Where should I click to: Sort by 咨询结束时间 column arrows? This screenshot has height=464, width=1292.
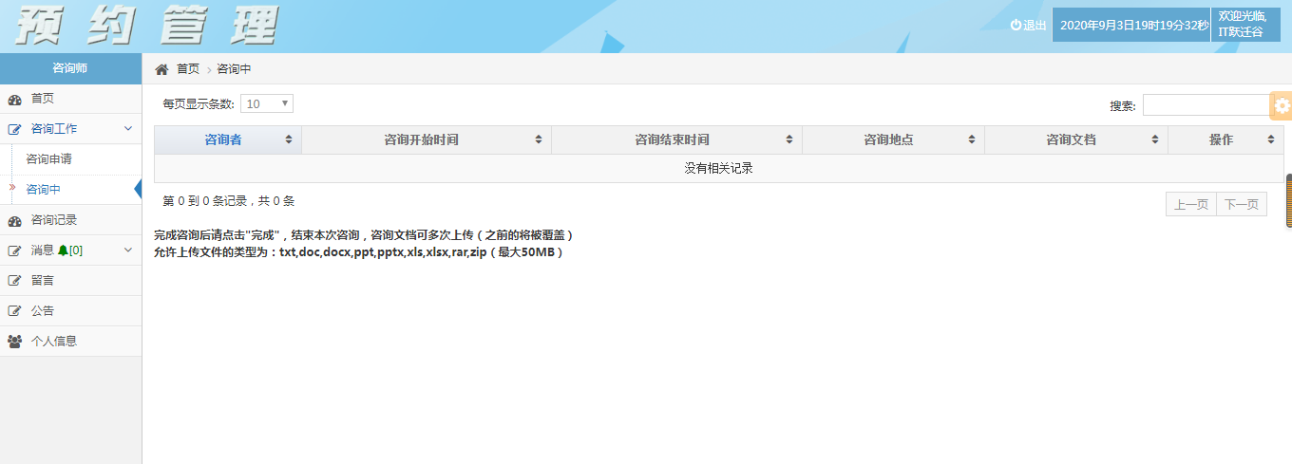(x=789, y=139)
